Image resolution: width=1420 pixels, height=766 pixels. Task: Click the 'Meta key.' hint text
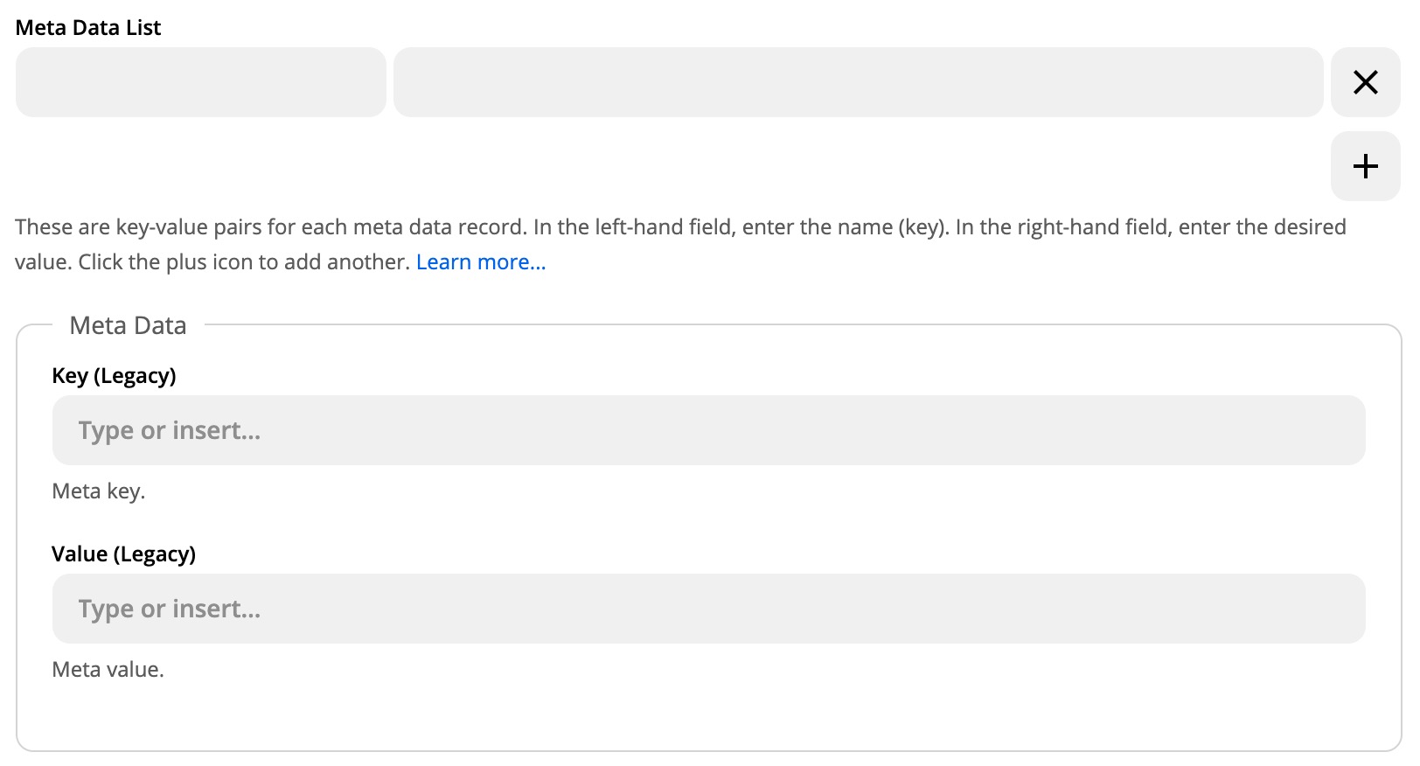(99, 491)
